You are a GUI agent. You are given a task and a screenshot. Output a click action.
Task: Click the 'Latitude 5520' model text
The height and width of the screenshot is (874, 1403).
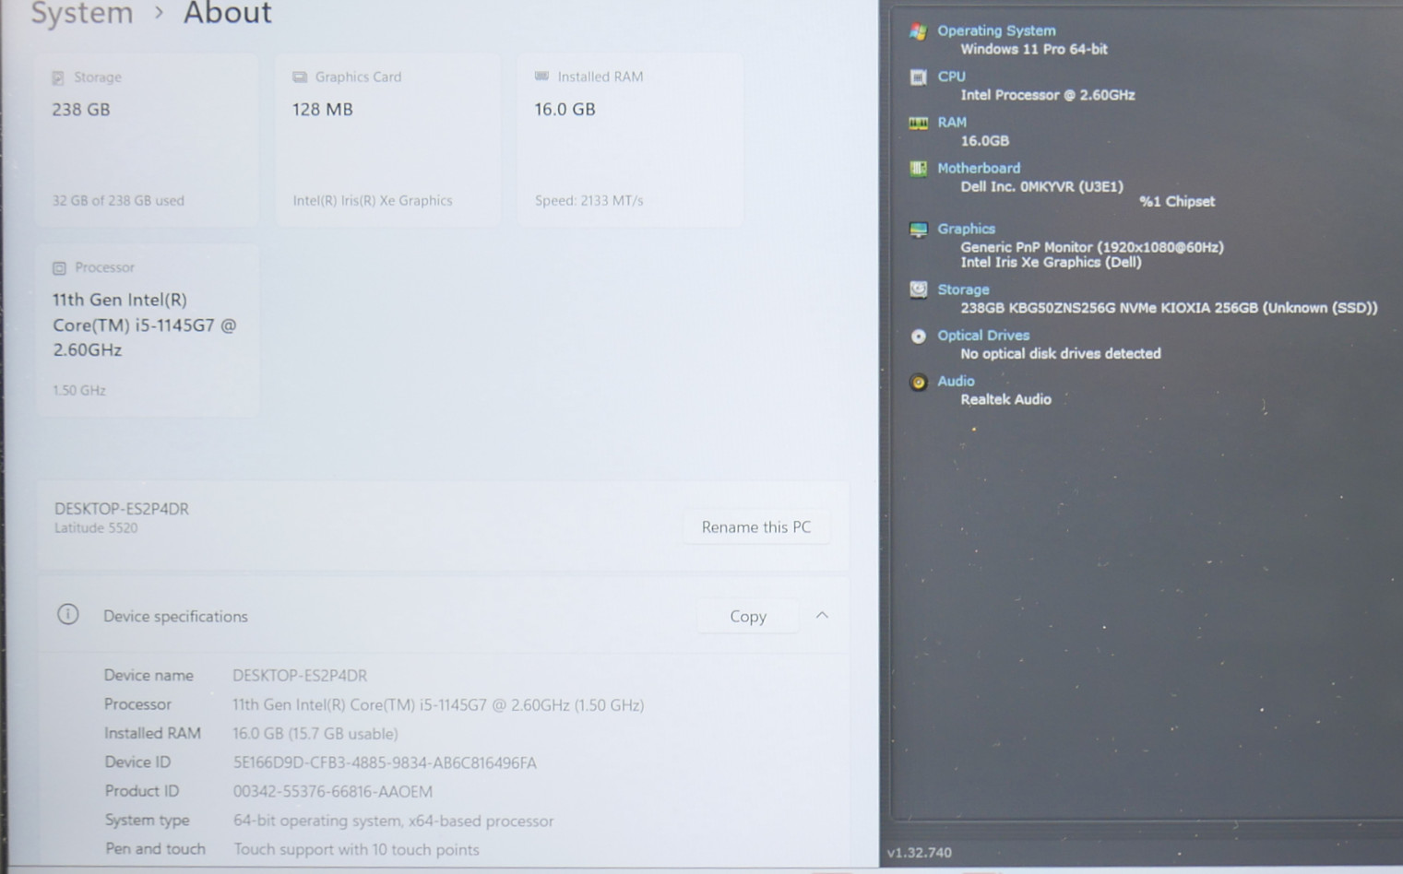pyautogui.click(x=96, y=528)
